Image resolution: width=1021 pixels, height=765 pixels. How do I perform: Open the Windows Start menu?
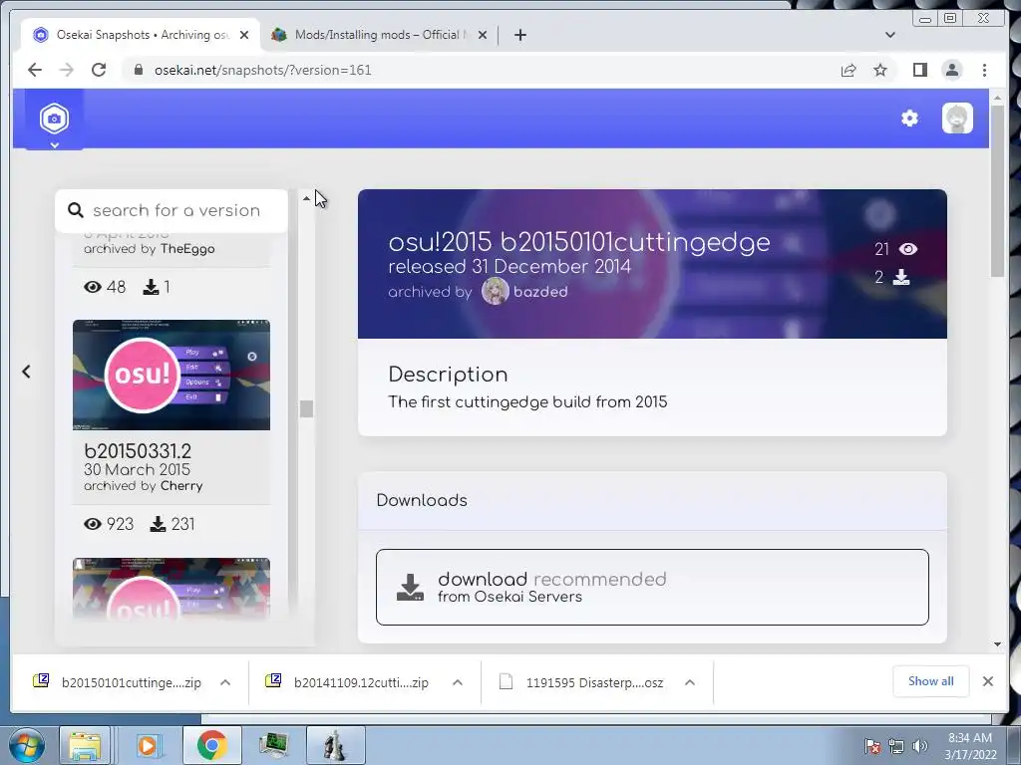coord(26,745)
